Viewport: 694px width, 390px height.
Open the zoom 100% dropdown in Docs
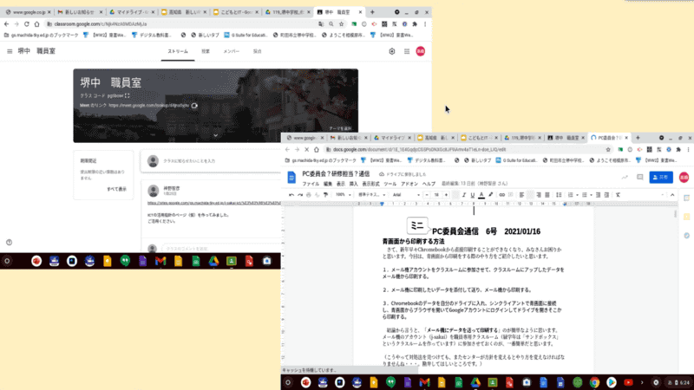click(343, 195)
